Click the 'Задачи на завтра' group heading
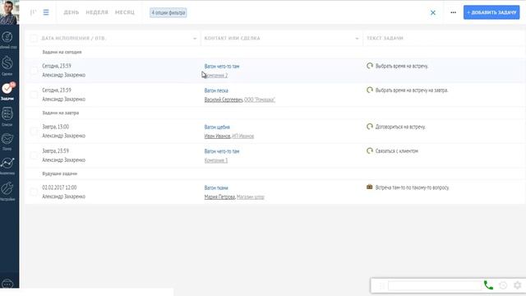 click(x=60, y=113)
